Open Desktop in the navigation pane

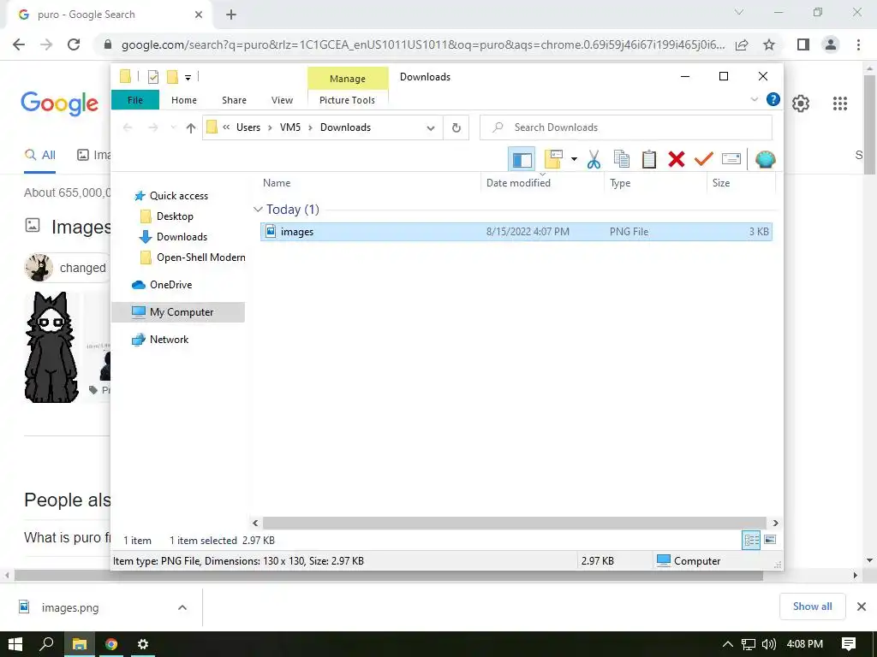coord(175,216)
